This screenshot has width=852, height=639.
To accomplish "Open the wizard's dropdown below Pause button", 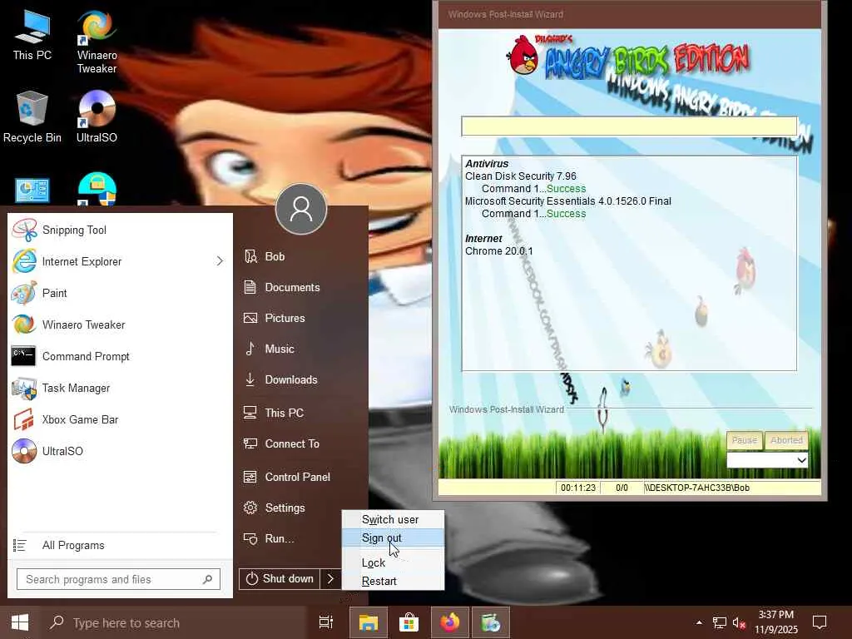I will click(x=767, y=460).
